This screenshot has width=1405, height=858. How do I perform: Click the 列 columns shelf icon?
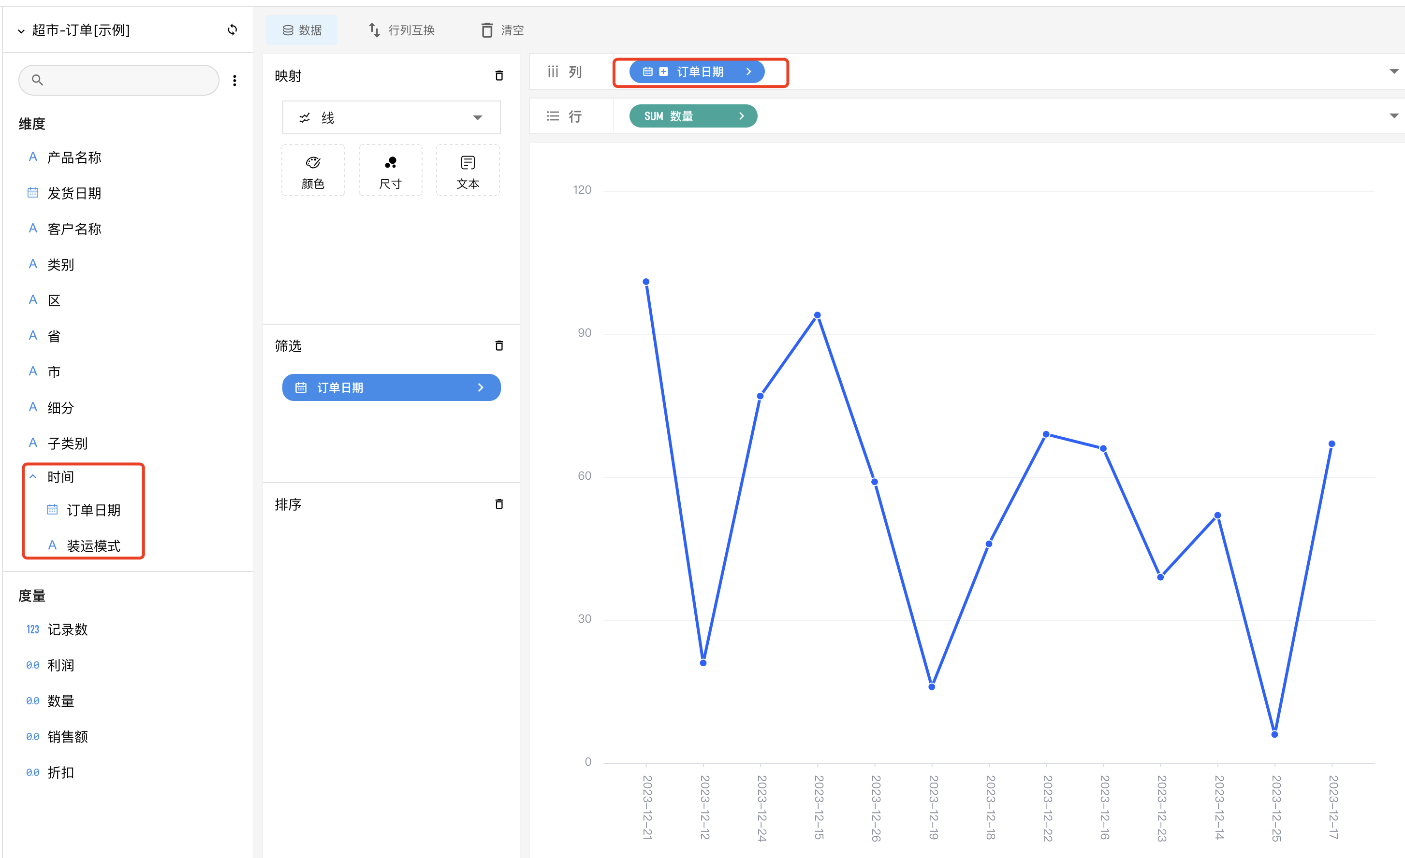tap(553, 72)
